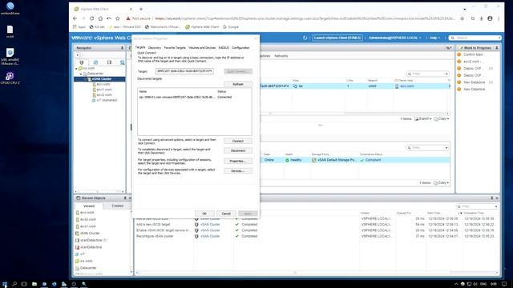Bookmark this page with star icon
This screenshot has height=288, width=513.
(x=462, y=18)
